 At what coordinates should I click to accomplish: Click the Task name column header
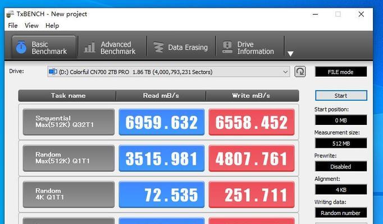point(68,95)
